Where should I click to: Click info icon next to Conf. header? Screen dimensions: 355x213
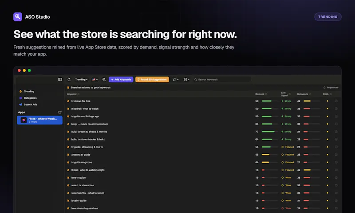(331, 94)
